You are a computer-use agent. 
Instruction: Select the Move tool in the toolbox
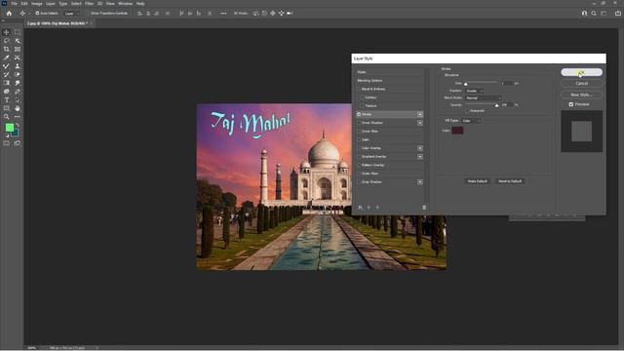[x=7, y=32]
